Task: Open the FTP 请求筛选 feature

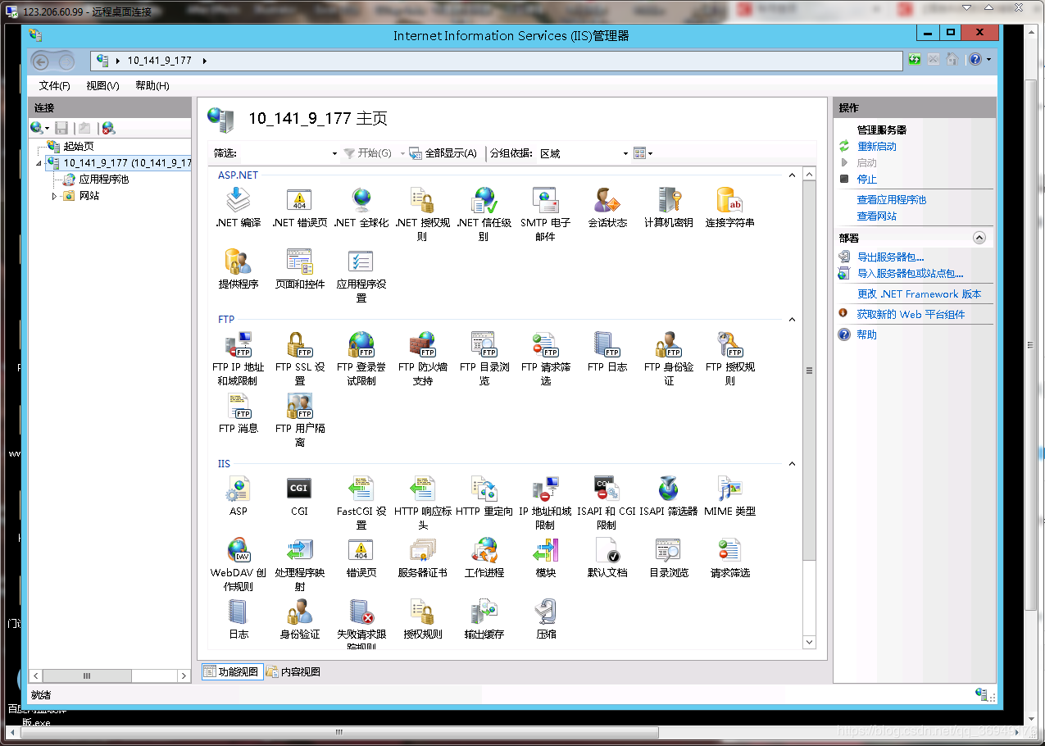Action: [545, 358]
